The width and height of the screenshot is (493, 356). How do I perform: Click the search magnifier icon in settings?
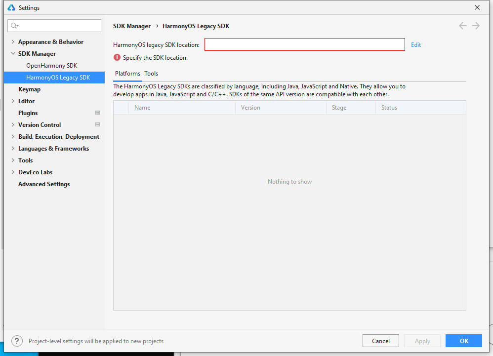14,26
